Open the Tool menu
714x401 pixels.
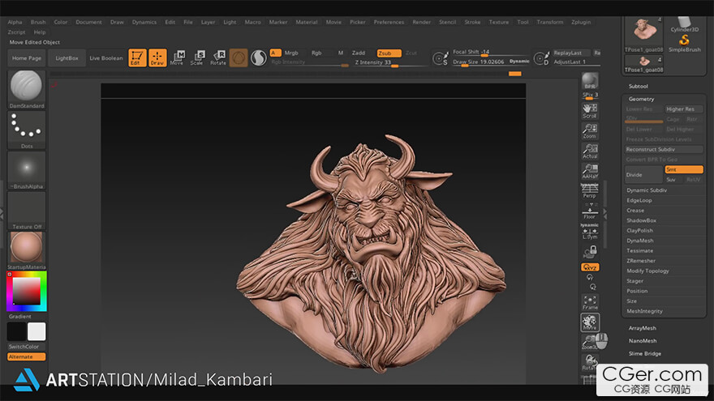523,23
